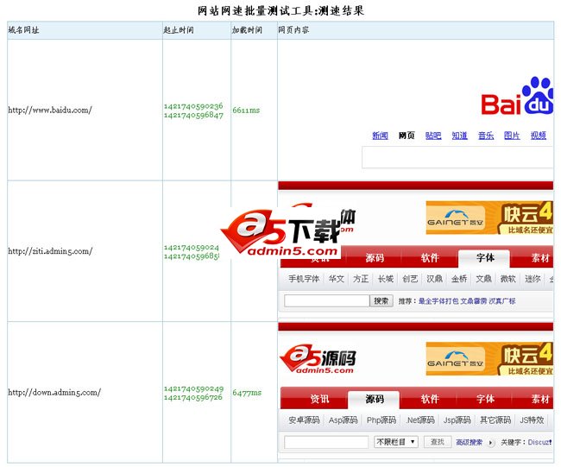Open the recommended 汉真广标 link

coord(502,301)
